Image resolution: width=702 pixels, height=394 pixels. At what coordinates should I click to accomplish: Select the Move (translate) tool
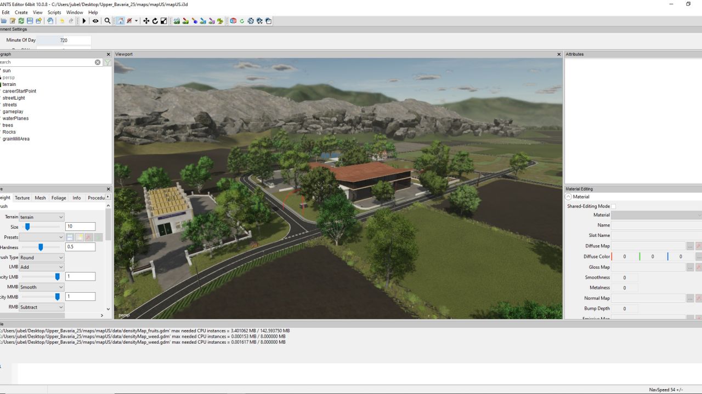146,21
